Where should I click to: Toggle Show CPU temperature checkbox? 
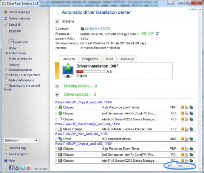pyautogui.click(x=7, y=75)
